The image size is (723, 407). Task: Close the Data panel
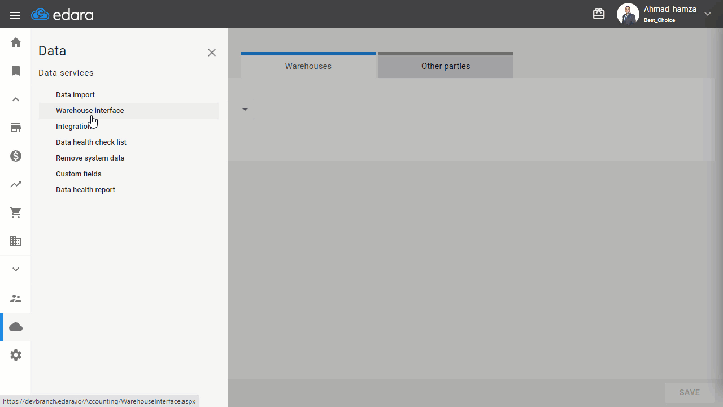[x=212, y=53]
